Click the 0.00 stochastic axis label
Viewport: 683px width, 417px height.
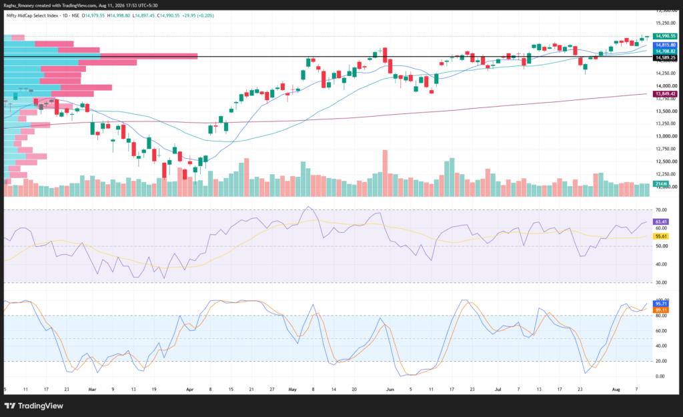660,376
